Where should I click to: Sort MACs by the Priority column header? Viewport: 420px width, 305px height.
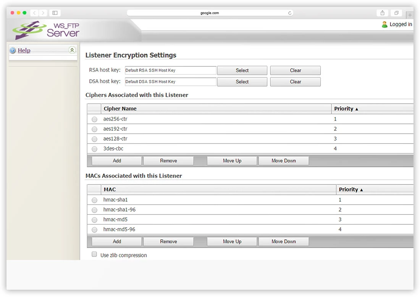pos(351,189)
